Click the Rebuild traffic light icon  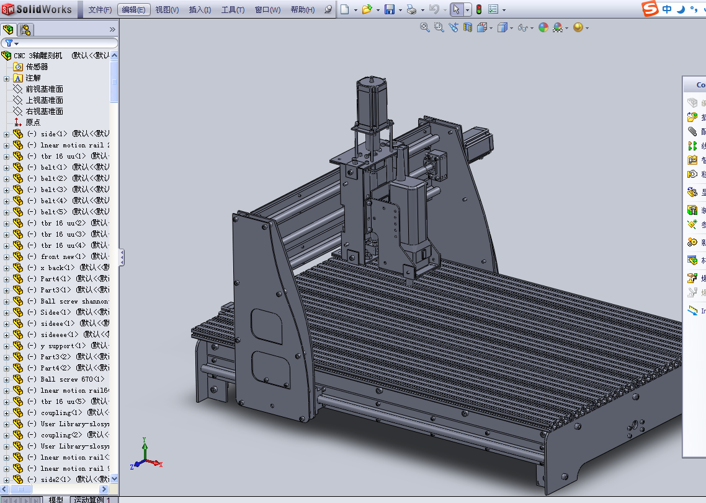pyautogui.click(x=478, y=9)
